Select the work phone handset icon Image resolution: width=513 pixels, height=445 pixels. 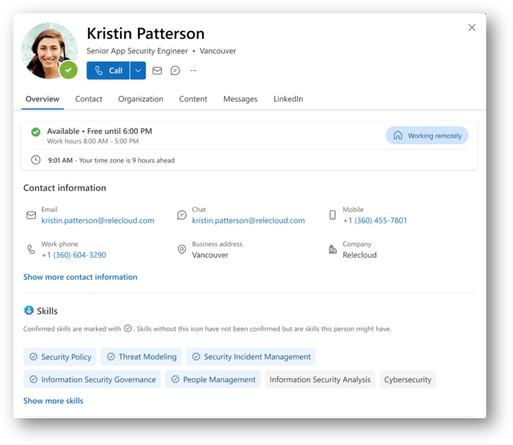[x=31, y=249]
